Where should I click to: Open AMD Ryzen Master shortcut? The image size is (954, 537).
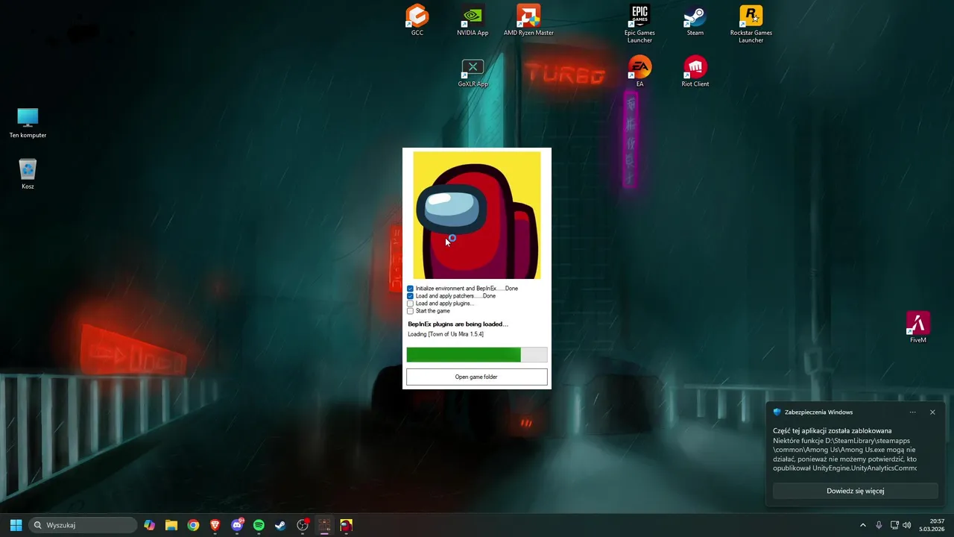(528, 20)
